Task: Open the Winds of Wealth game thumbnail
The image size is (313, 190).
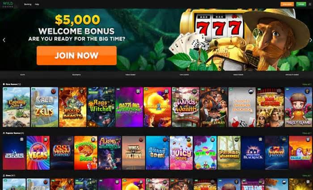Action: (x=186, y=107)
